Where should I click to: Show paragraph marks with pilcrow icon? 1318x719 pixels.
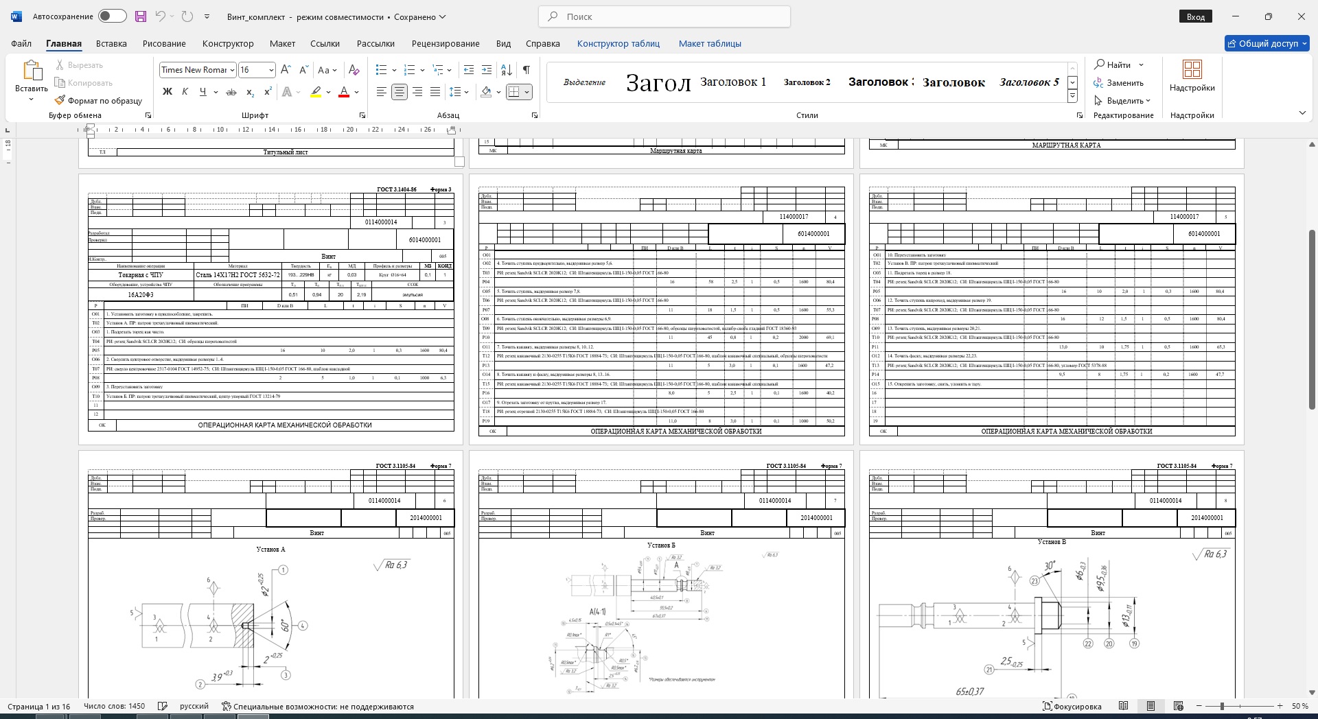(x=526, y=70)
